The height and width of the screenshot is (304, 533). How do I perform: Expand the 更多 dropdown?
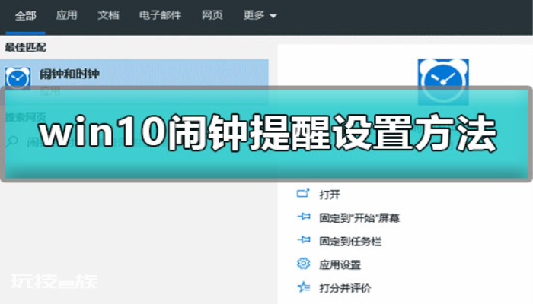[x=260, y=15]
